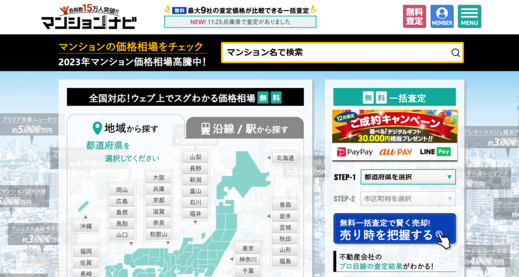Click the PayPay logo
Viewport: 519px width, 277px height.
click(x=355, y=152)
